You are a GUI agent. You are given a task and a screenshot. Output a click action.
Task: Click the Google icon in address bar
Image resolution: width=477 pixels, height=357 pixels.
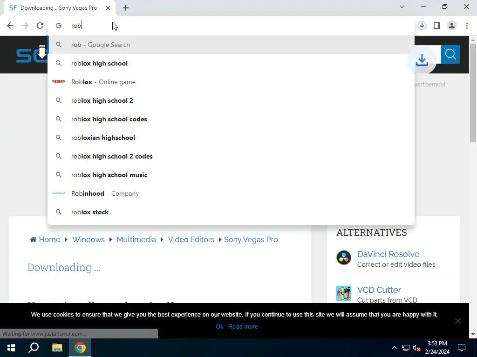coord(59,26)
